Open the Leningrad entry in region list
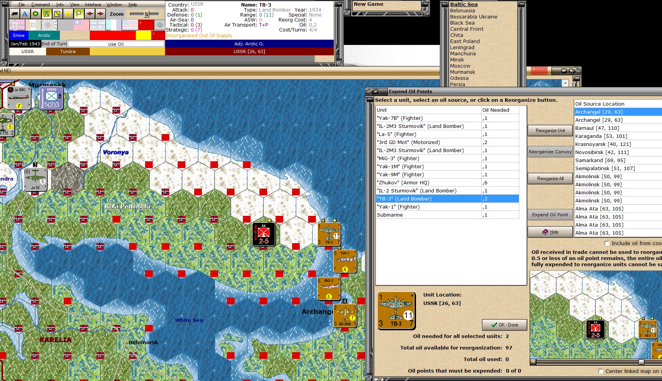The height and width of the screenshot is (381, 662). pyautogui.click(x=462, y=48)
